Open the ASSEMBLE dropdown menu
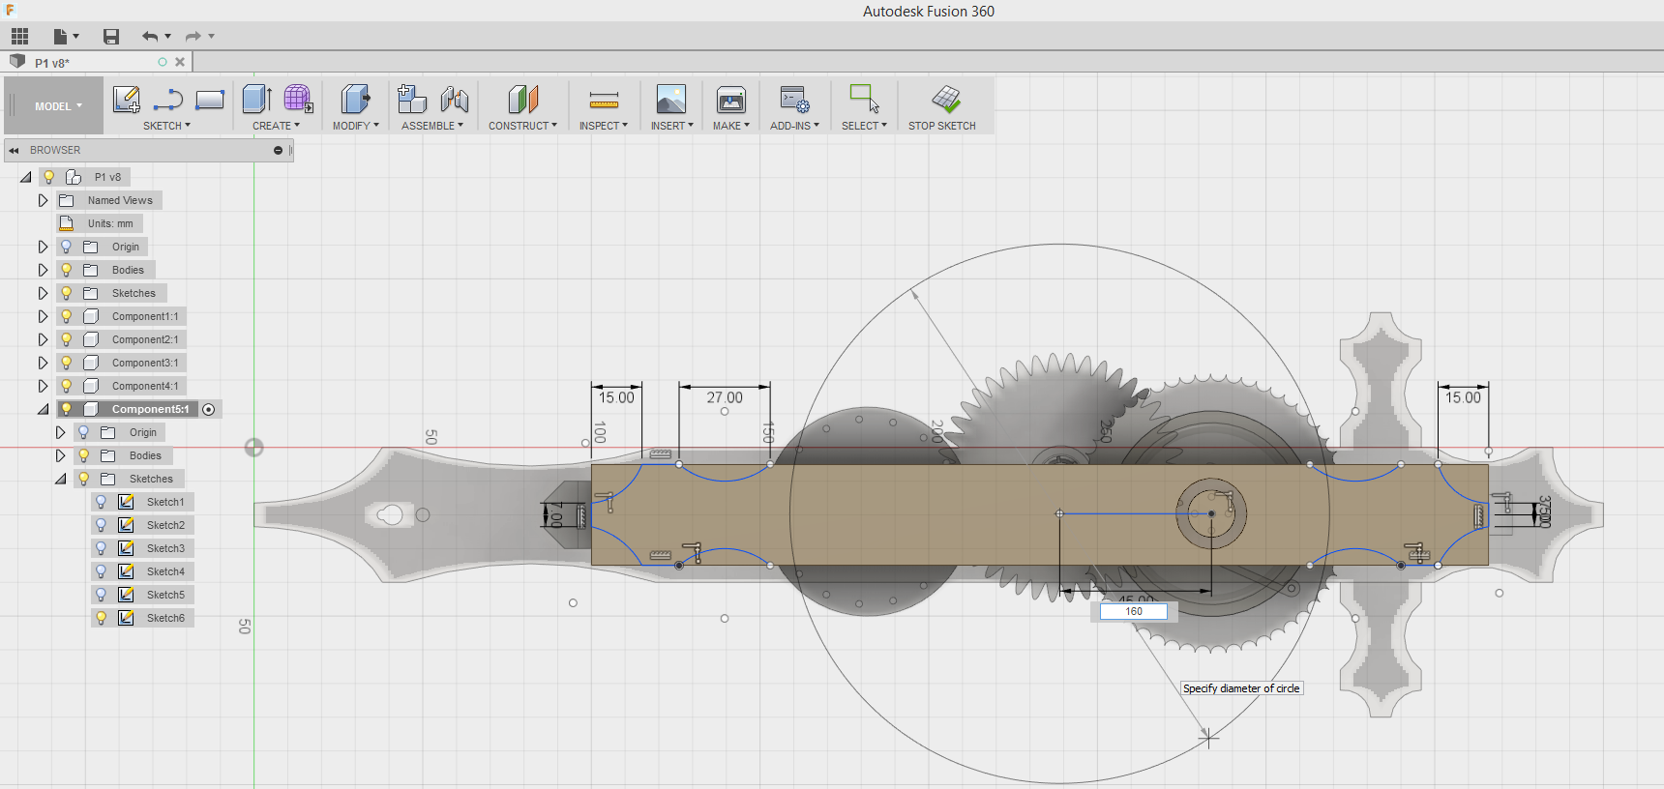1664x789 pixels. (432, 126)
